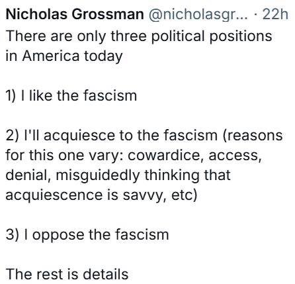The height and width of the screenshot is (284, 295).
Task: Click the line starting '2) I'll acquiesce'
Action: (x=144, y=135)
